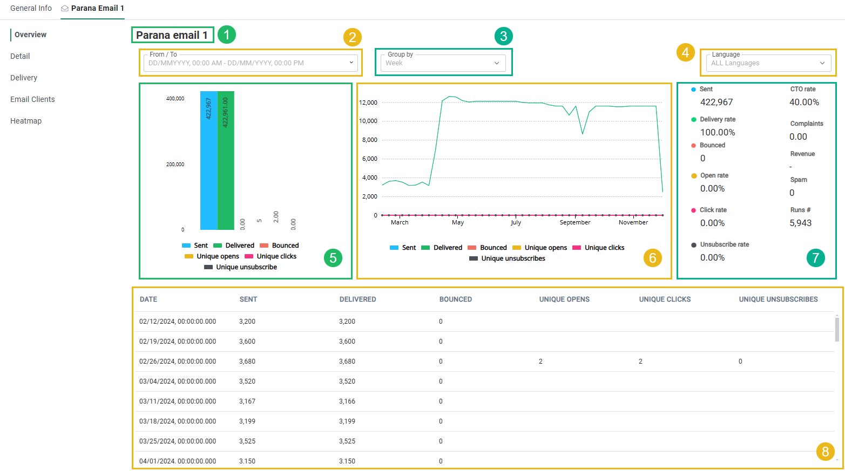Viewport: 845px width, 471px height.
Task: Click the green numbered marker 7
Action: [815, 258]
